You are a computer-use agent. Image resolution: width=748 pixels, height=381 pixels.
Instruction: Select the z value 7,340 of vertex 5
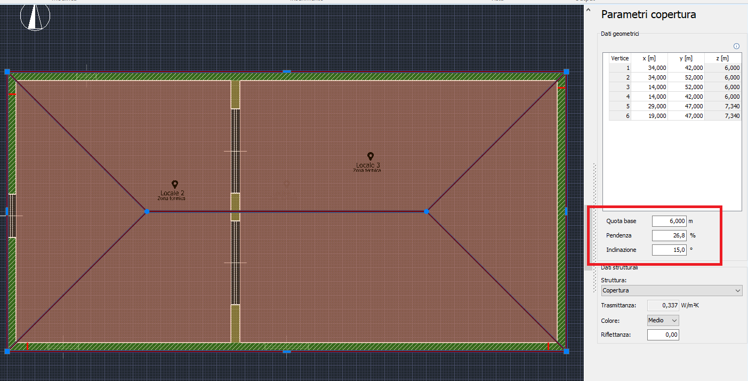723,106
